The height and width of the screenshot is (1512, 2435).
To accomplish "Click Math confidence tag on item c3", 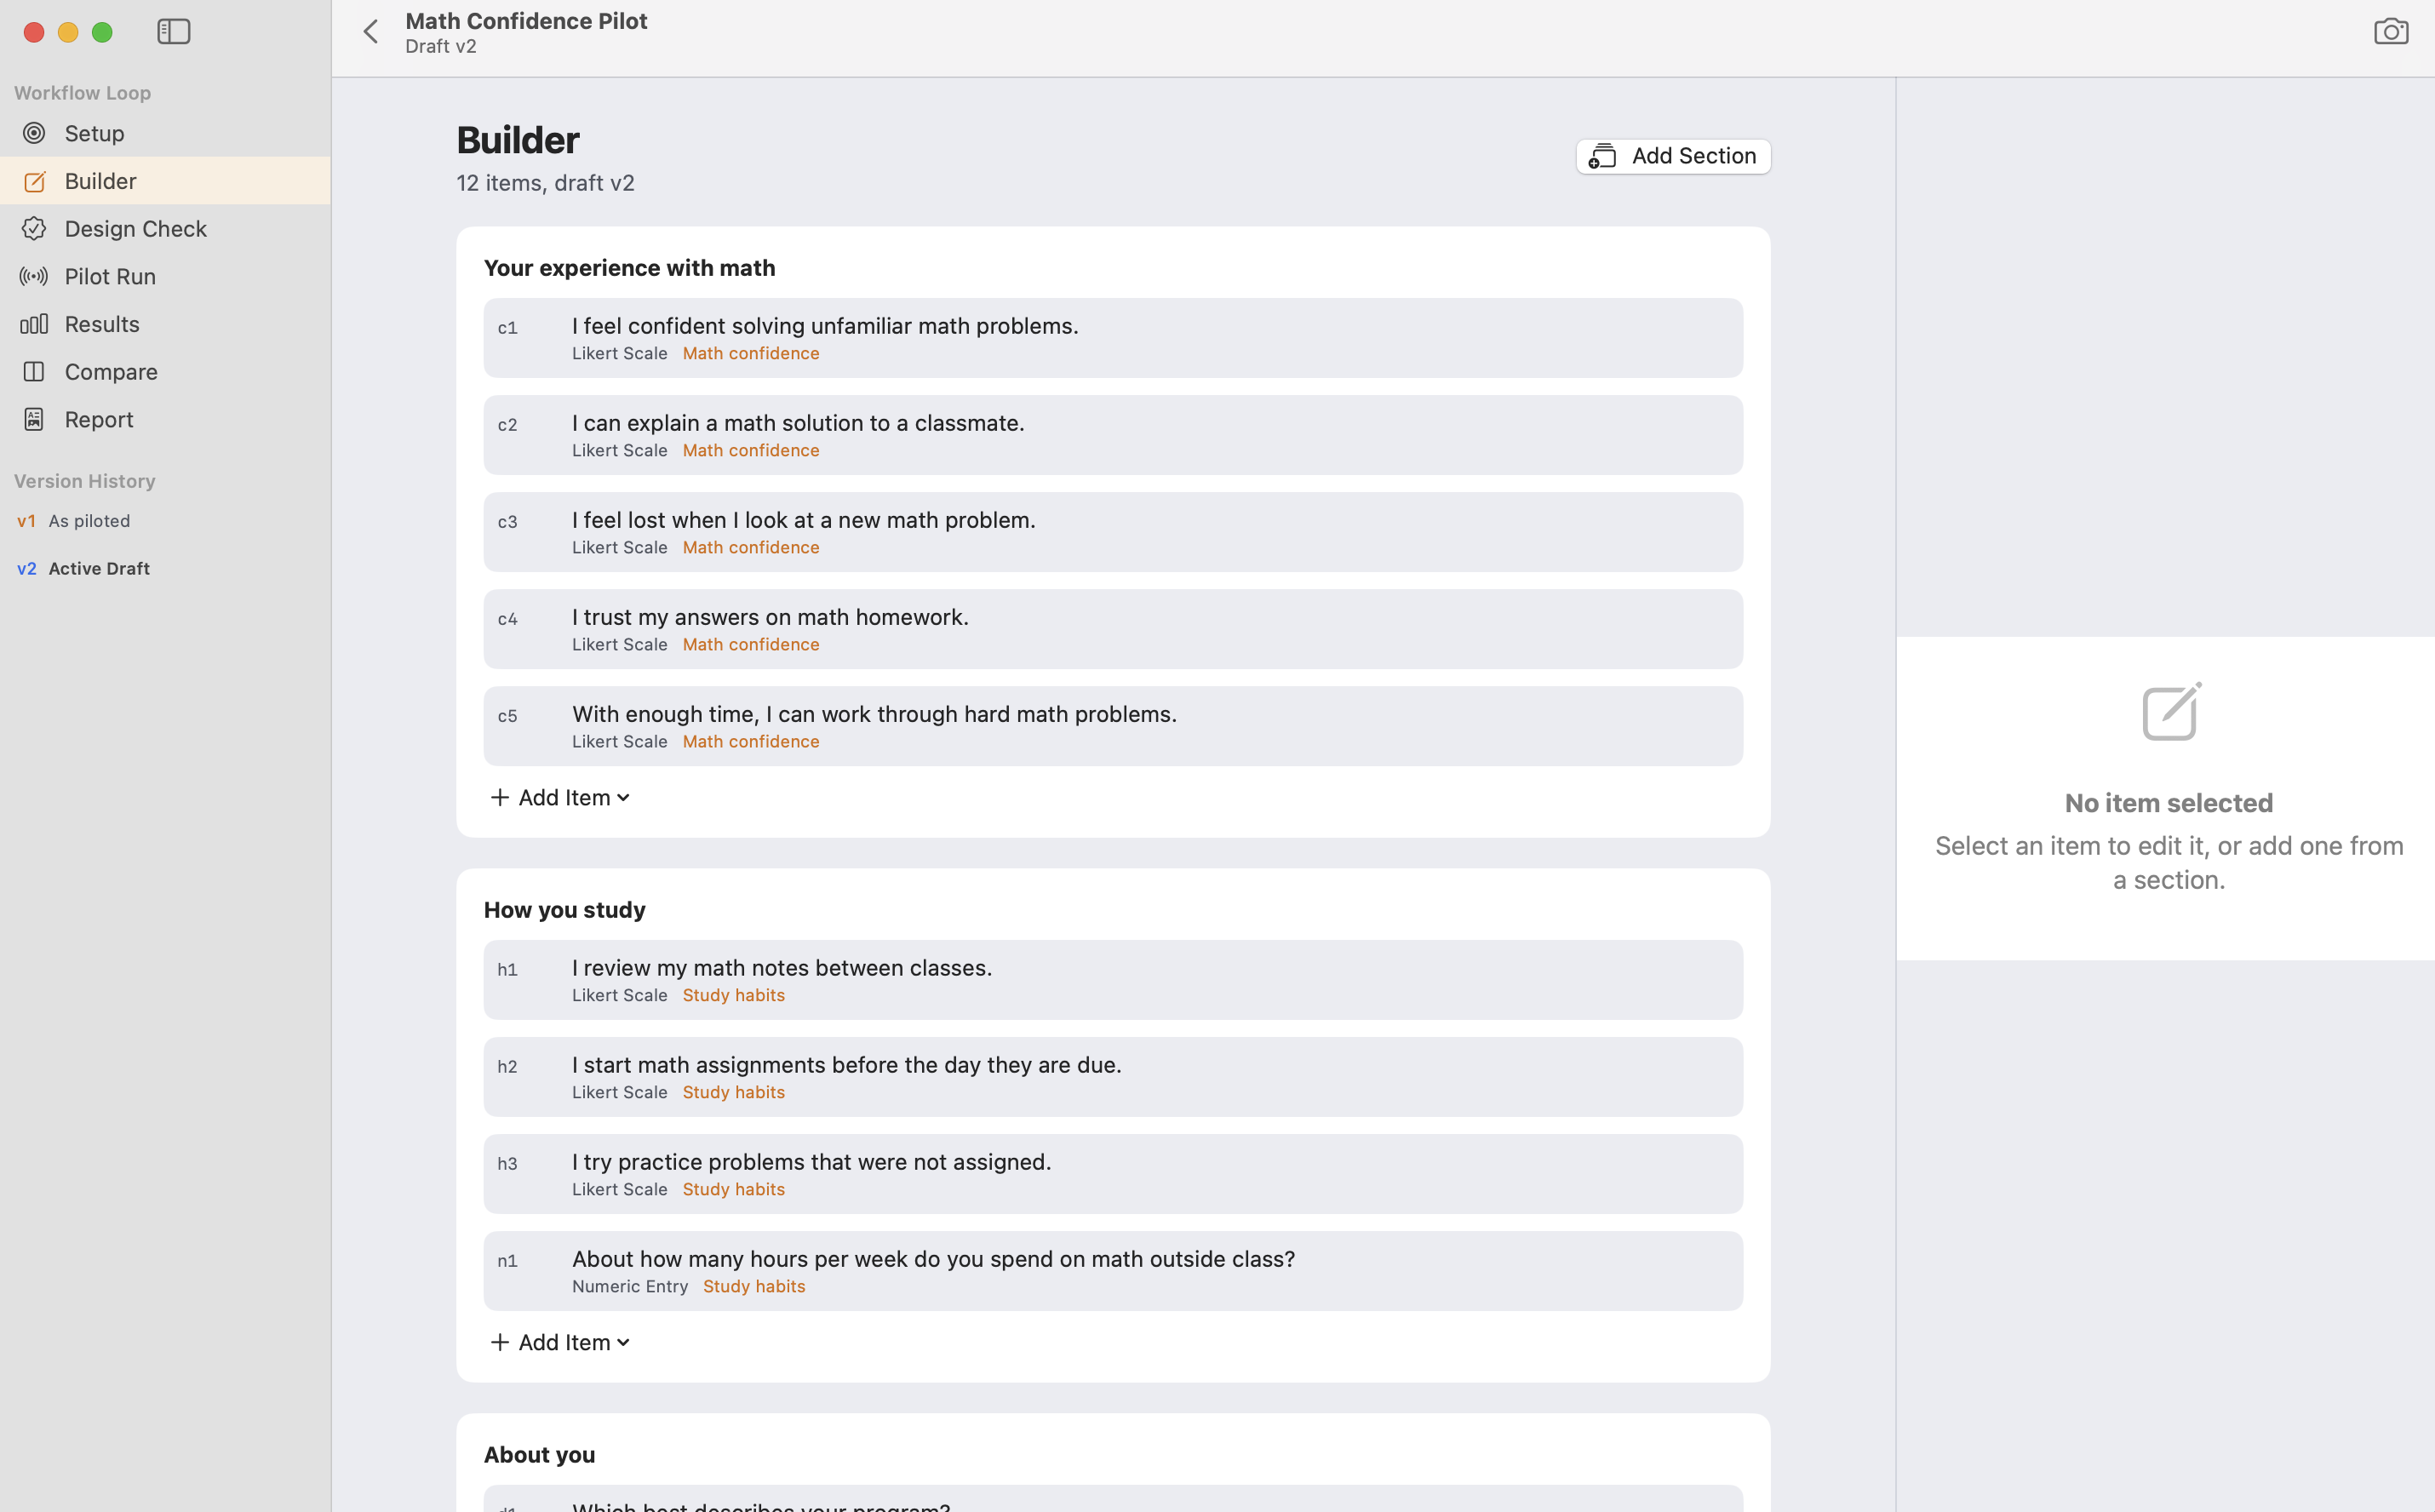I will tap(751, 547).
